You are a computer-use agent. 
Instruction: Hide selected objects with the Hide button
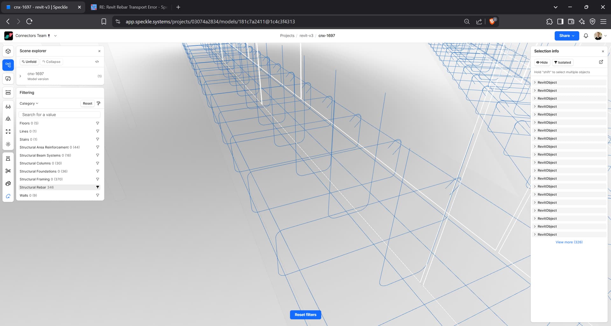coord(542,62)
